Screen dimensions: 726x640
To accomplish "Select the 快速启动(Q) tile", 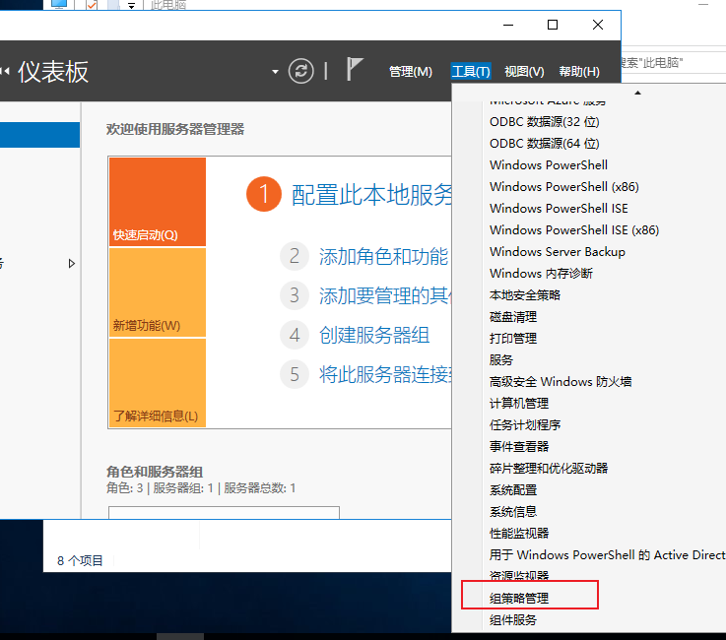I will click(158, 202).
